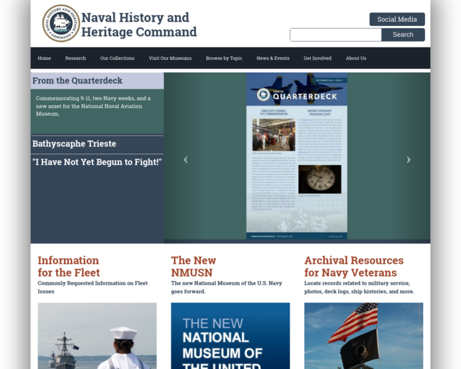Go to previous carousel slide arrow

coord(186,159)
